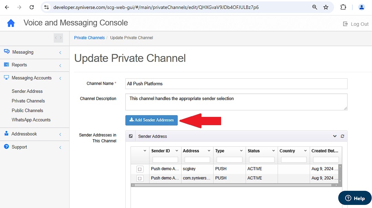Tick the checkbox for com.synivers... row
372x208 pixels.
point(140,178)
